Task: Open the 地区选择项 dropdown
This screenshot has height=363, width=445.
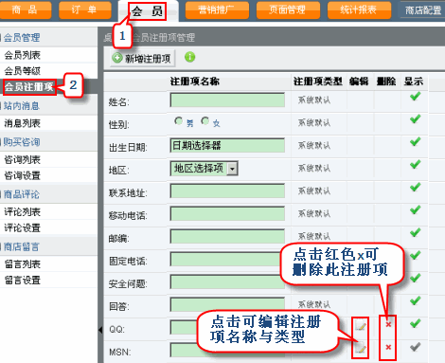Action: pos(204,168)
